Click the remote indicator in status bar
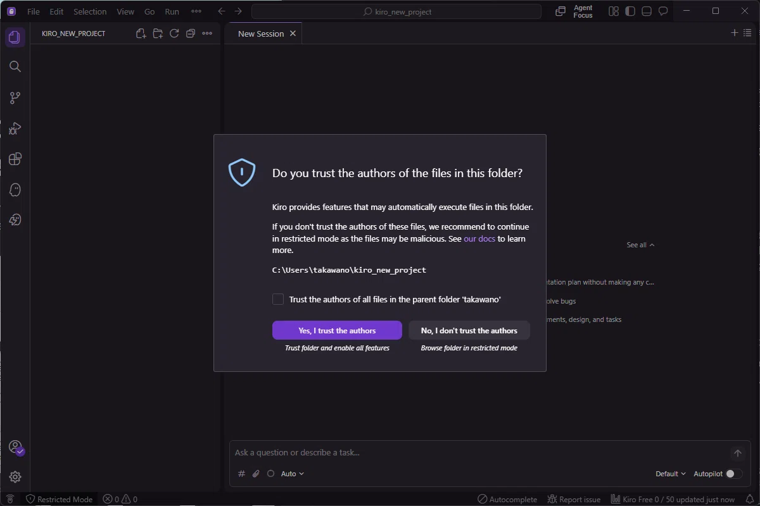The height and width of the screenshot is (506, 760). point(10,500)
